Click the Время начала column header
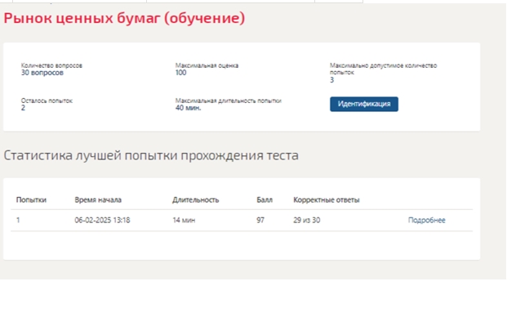Image resolution: width=516 pixels, height=313 pixels. 98,200
